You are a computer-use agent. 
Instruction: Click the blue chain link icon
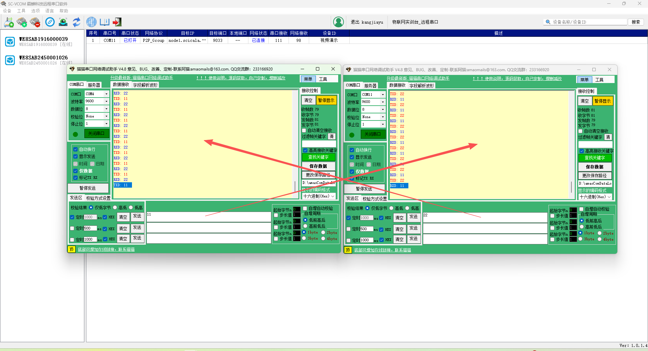50,22
